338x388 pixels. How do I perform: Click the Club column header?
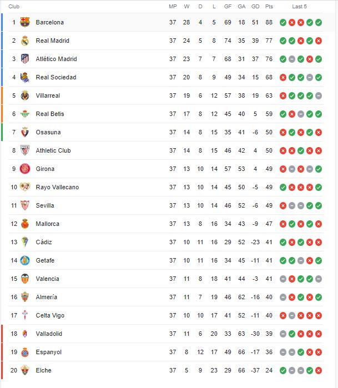(x=14, y=7)
